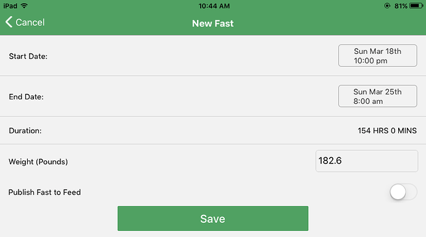Edit the weight value 182.6

coord(367,161)
